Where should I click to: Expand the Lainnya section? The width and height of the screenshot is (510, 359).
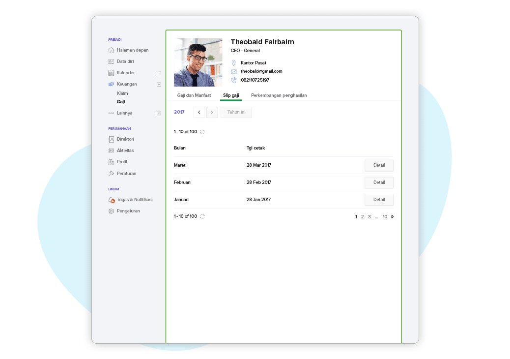pos(159,113)
